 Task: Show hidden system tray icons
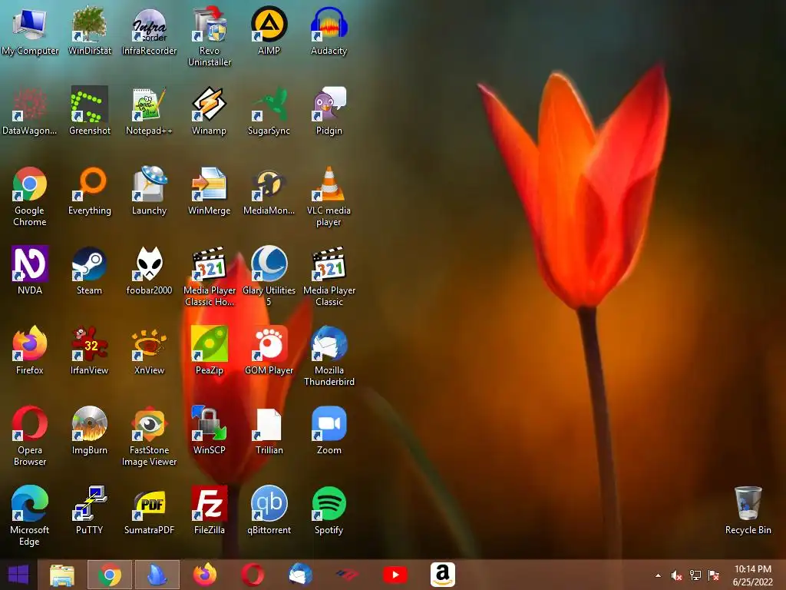point(658,575)
